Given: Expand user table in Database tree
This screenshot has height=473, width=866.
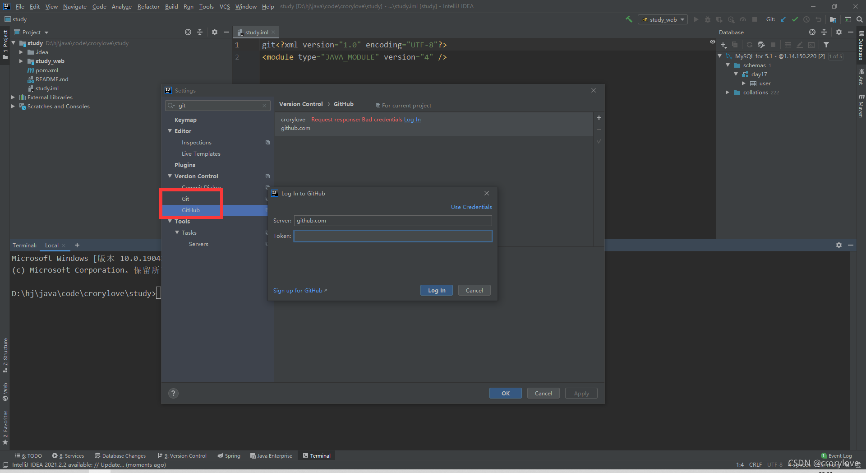Looking at the screenshot, I should pyautogui.click(x=744, y=83).
